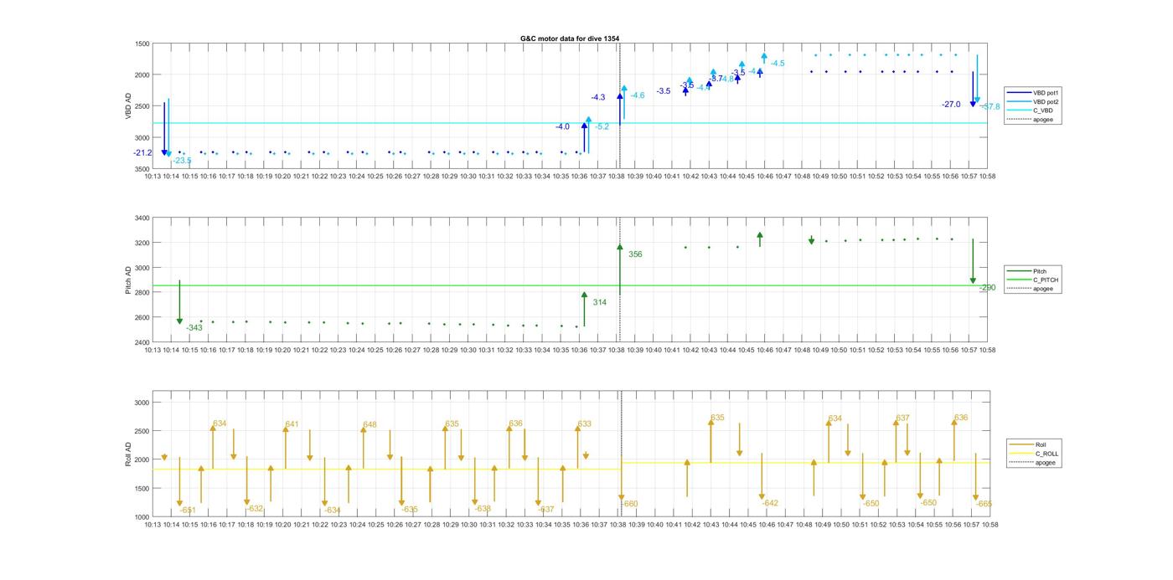The height and width of the screenshot is (580, 1173).
Task: Click the C_VBD legend entry
Action: pyautogui.click(x=1043, y=110)
